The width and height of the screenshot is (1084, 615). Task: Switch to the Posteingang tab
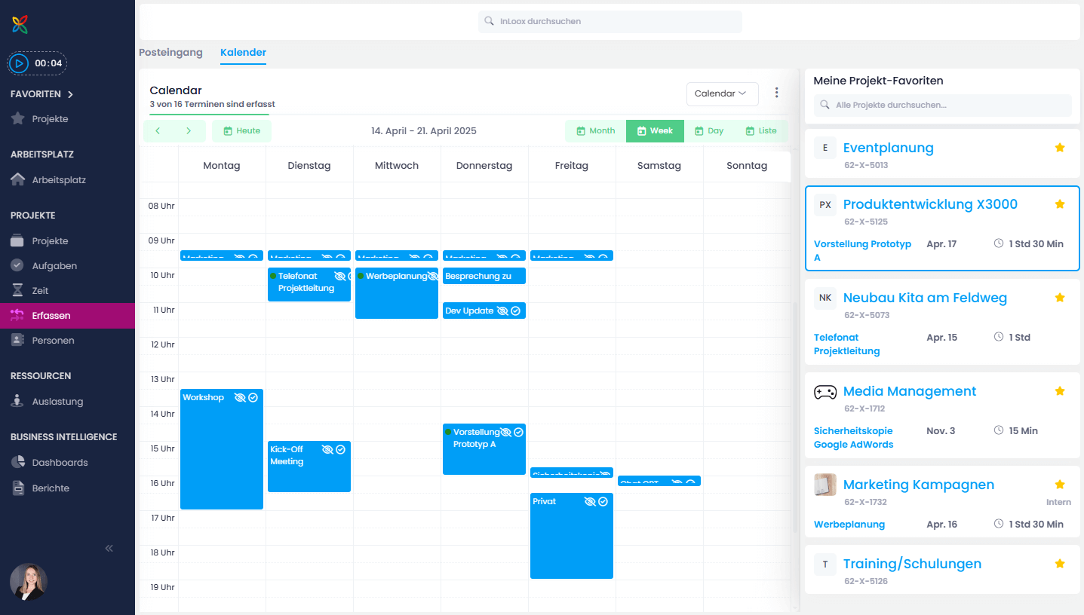point(170,53)
